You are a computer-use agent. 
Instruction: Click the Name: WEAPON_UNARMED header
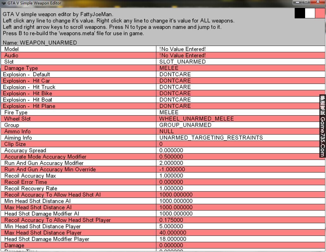click(x=40, y=43)
